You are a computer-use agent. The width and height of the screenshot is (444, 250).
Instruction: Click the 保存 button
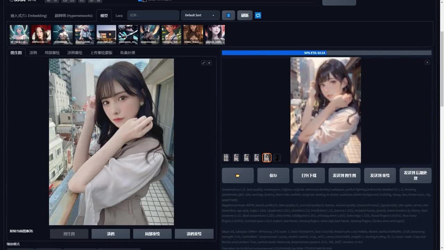273,175
